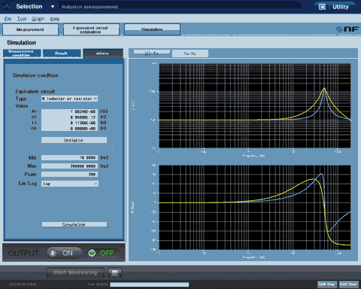This screenshot has height=289, width=361.
Task: Click the Max frequency field
Action: click(x=69, y=166)
